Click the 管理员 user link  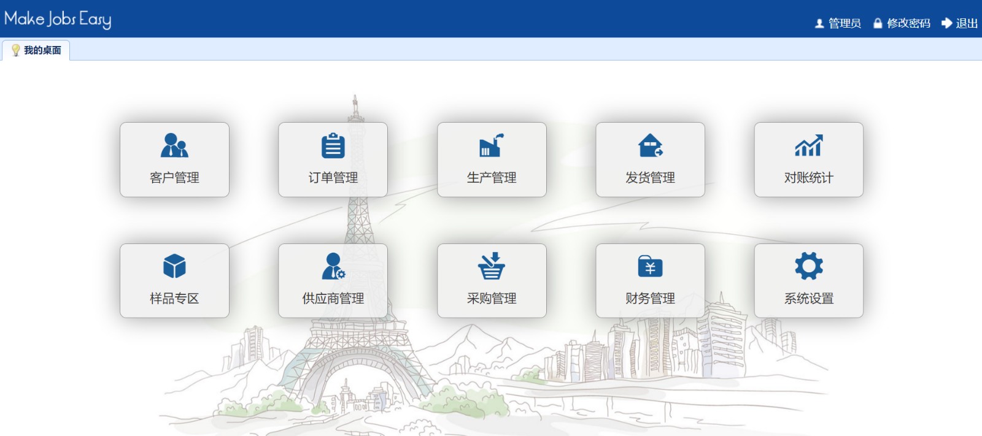(844, 23)
